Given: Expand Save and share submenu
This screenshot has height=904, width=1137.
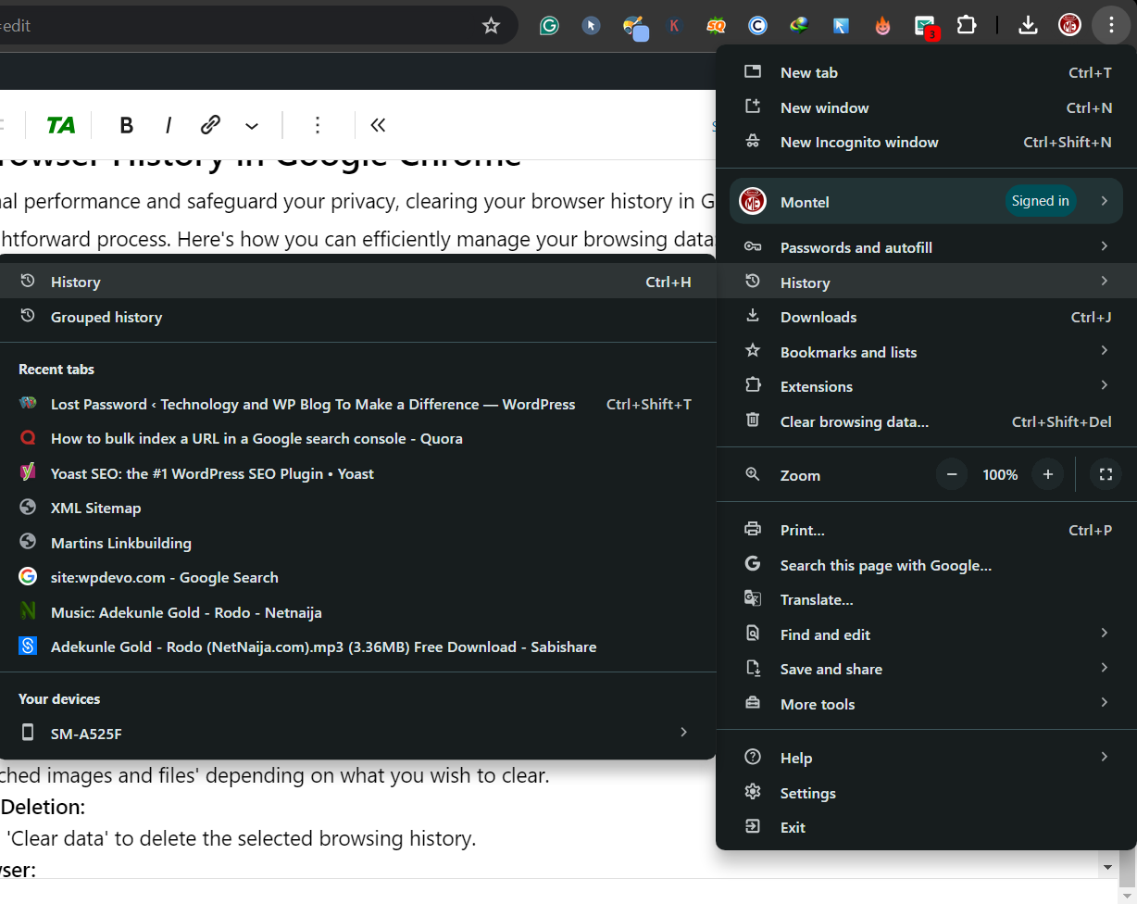Looking at the screenshot, I should pyautogui.click(x=926, y=669).
